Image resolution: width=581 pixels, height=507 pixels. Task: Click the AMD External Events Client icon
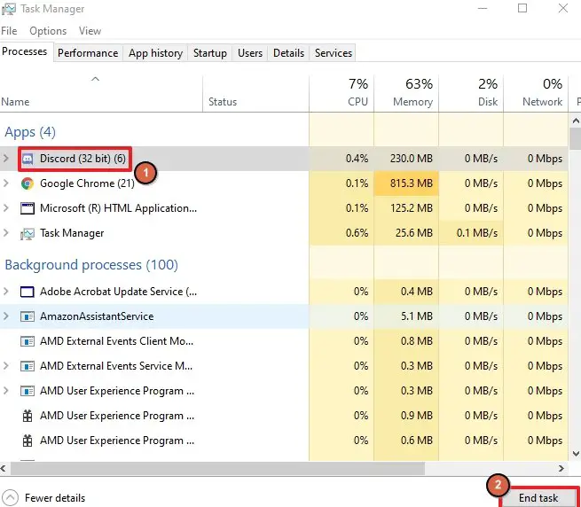click(x=27, y=341)
